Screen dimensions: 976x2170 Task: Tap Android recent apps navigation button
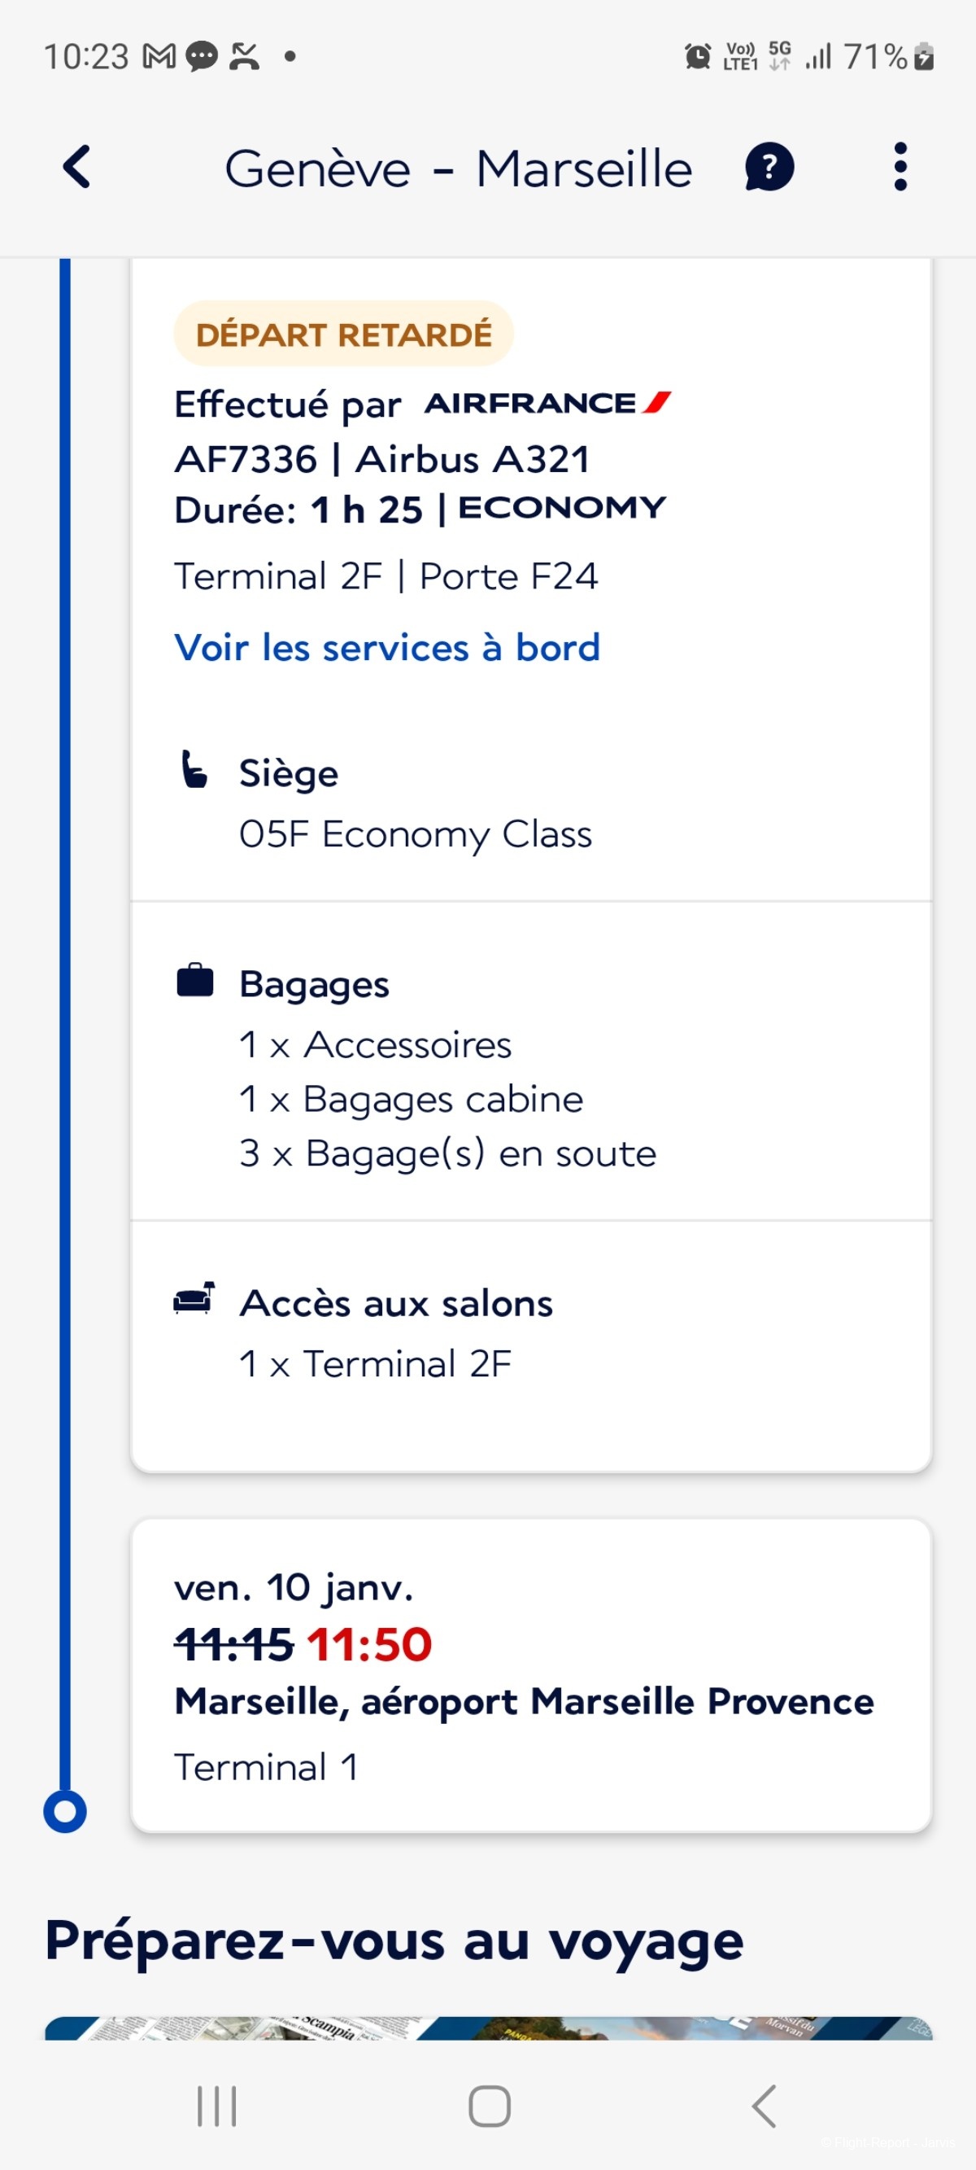(216, 2106)
